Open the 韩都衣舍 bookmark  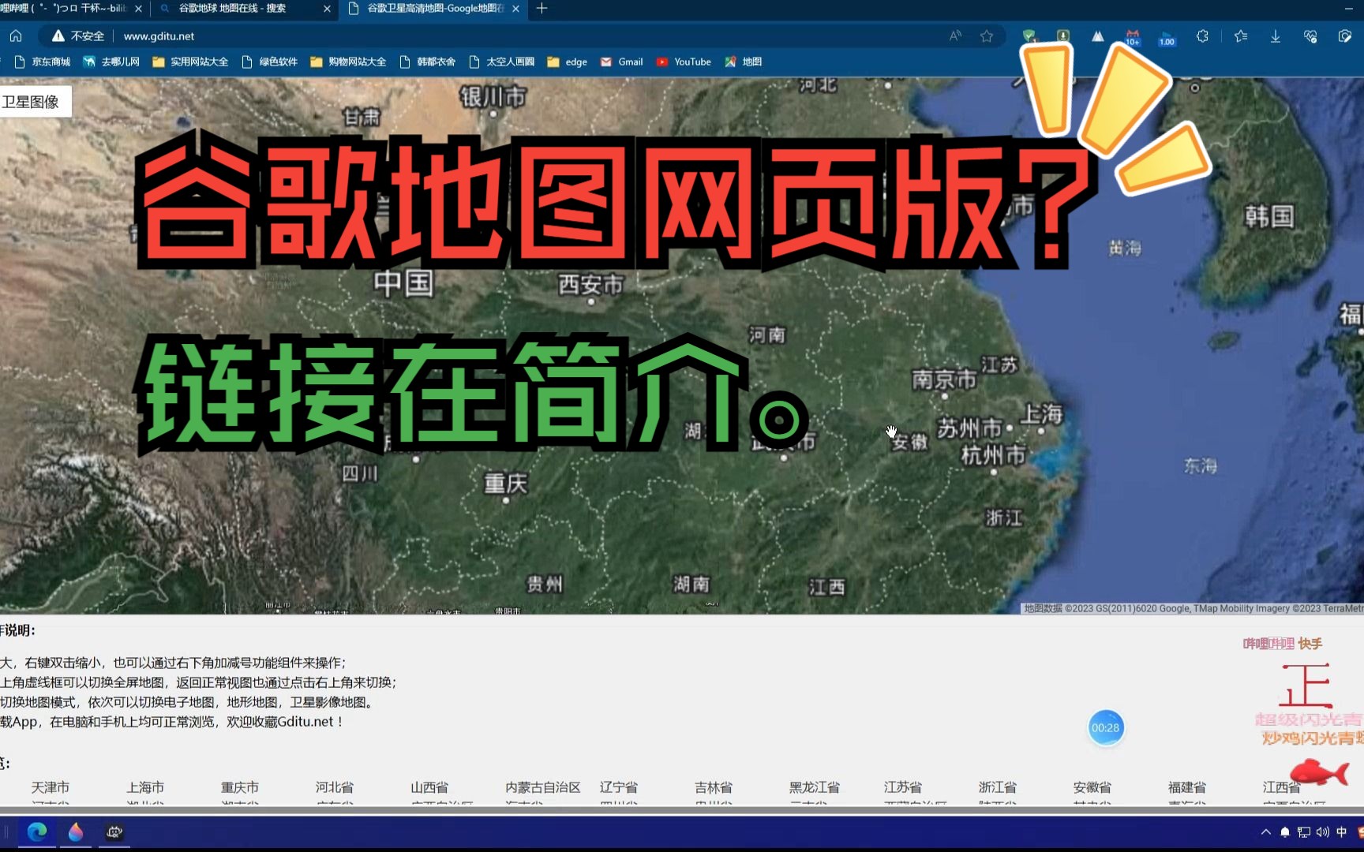[427, 62]
